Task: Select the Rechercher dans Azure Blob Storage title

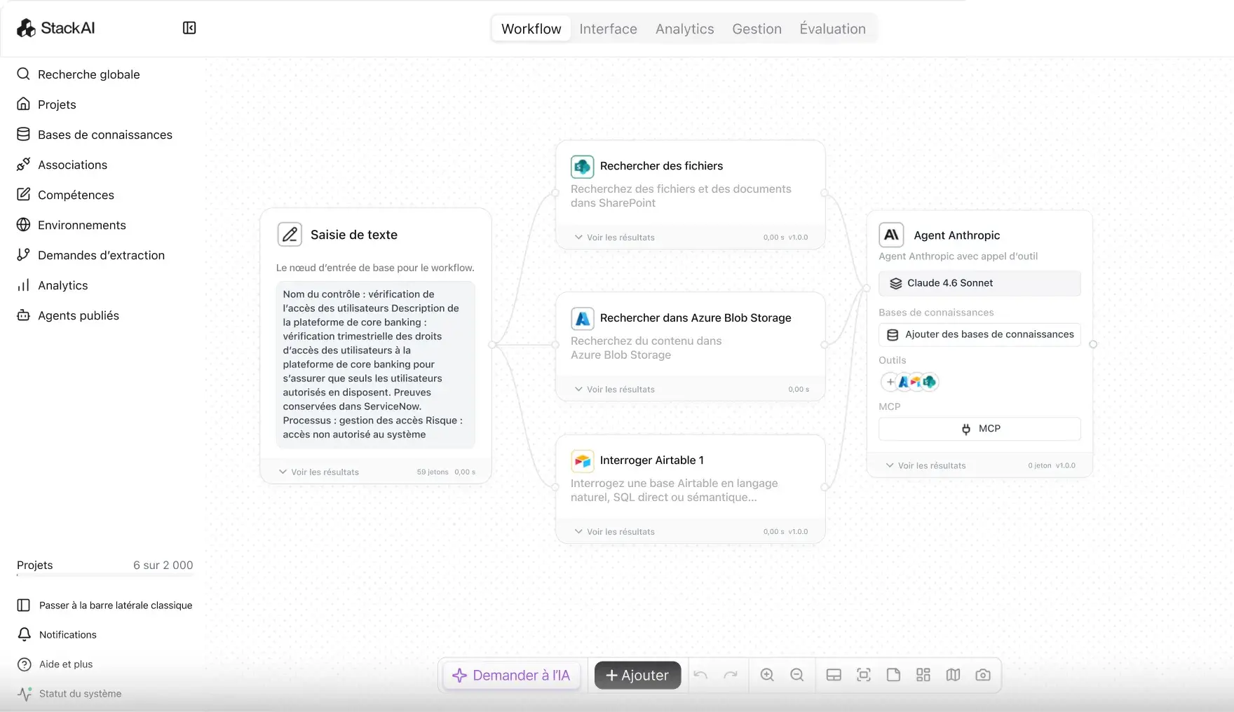Action: click(696, 318)
